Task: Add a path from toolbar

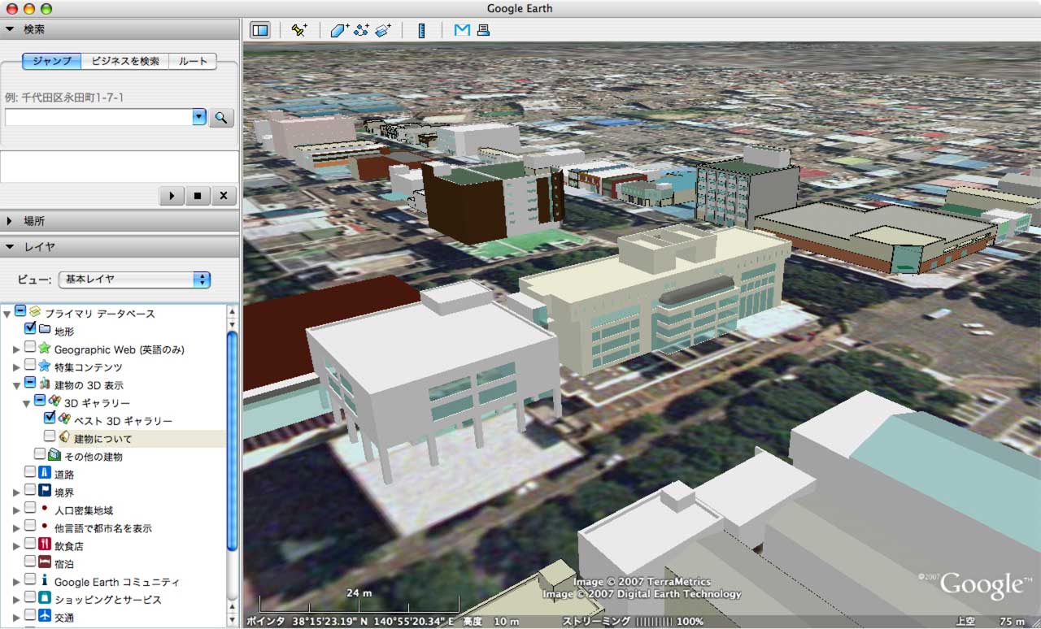Action: coord(362,30)
